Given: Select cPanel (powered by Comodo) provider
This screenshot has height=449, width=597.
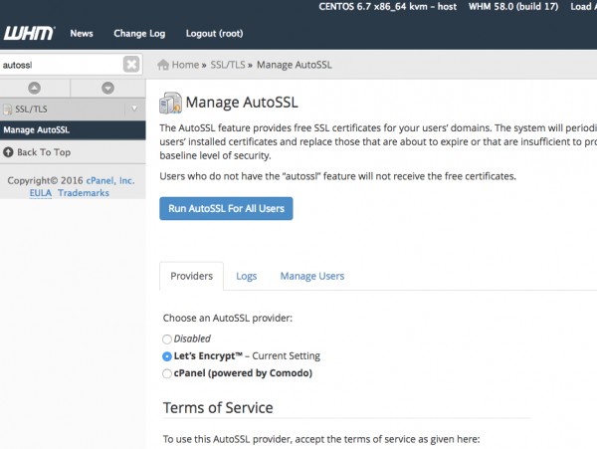Looking at the screenshot, I should click(x=167, y=373).
